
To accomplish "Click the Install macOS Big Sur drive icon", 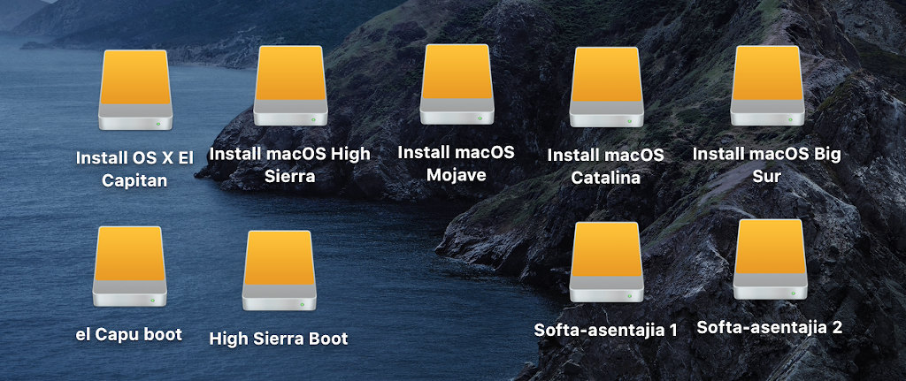I will [x=767, y=86].
